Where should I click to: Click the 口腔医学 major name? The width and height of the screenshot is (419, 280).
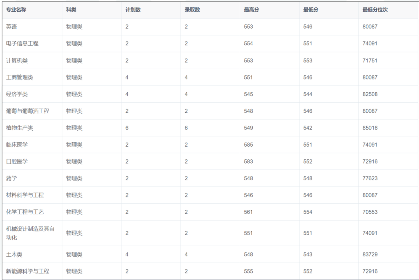coord(17,161)
